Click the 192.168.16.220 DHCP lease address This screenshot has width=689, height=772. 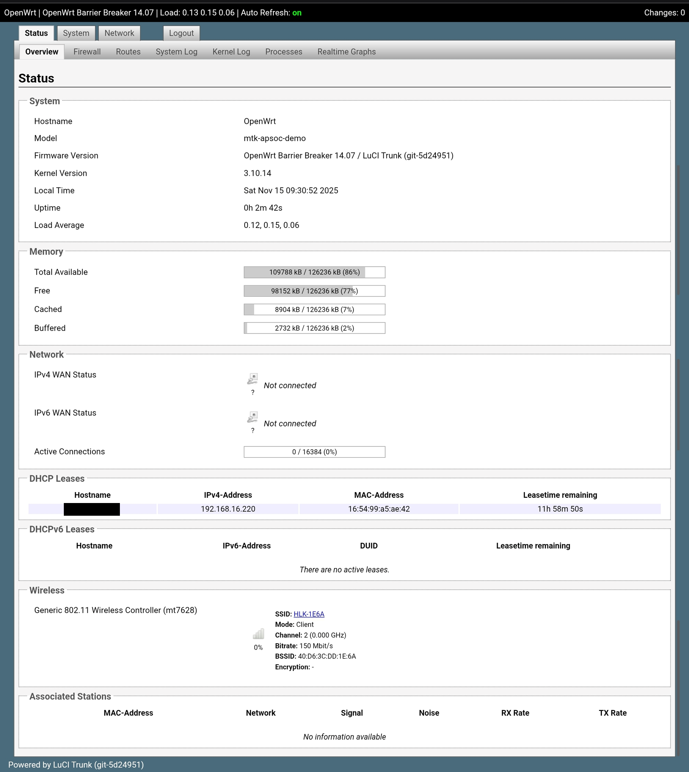(228, 509)
